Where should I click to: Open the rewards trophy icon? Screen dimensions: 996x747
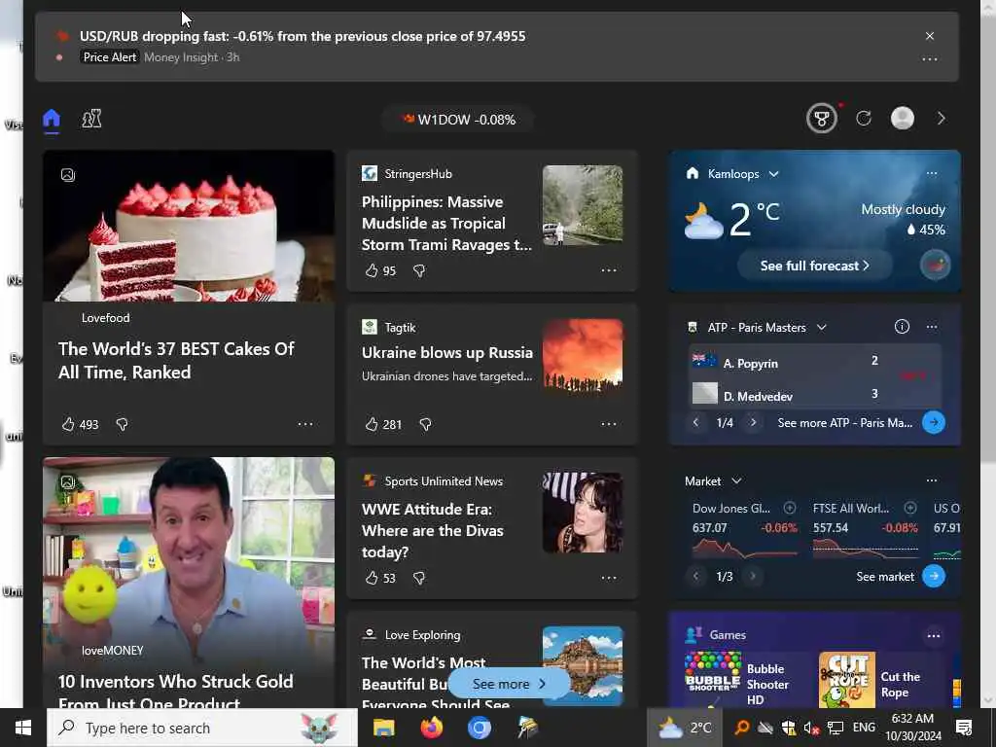tap(822, 119)
